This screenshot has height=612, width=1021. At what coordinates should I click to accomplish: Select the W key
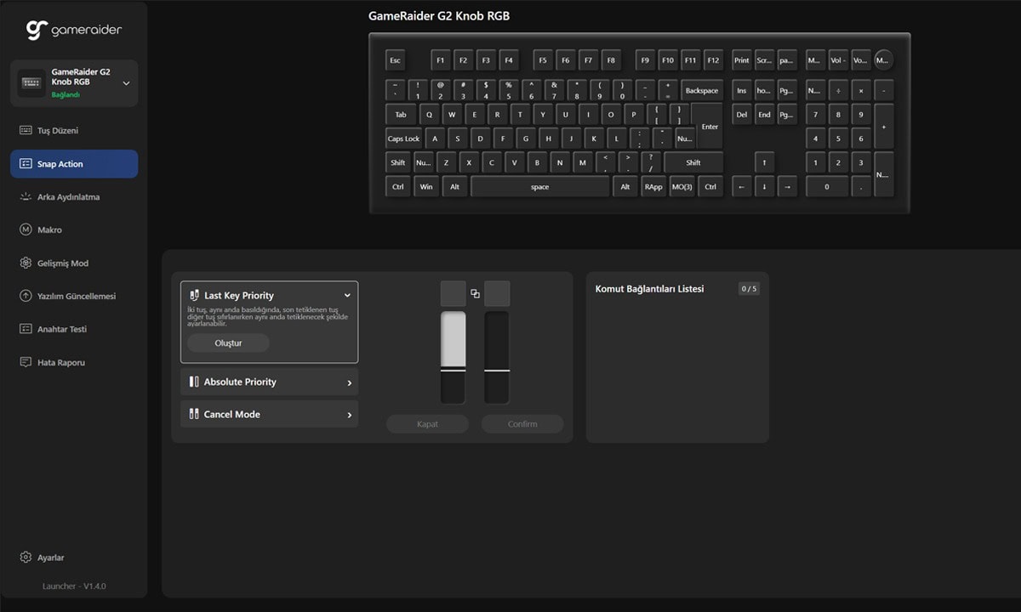pos(452,115)
